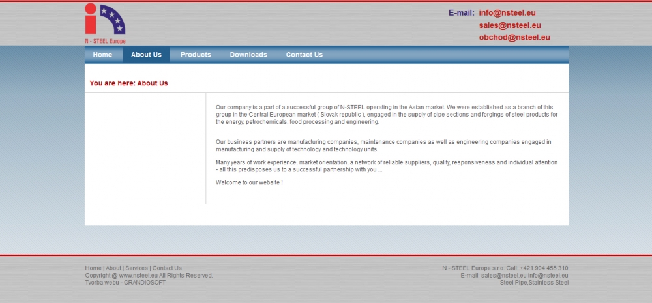This screenshot has height=303, width=652.
Task: Click the 'E-mail:' label in the header
Action: [x=462, y=13]
